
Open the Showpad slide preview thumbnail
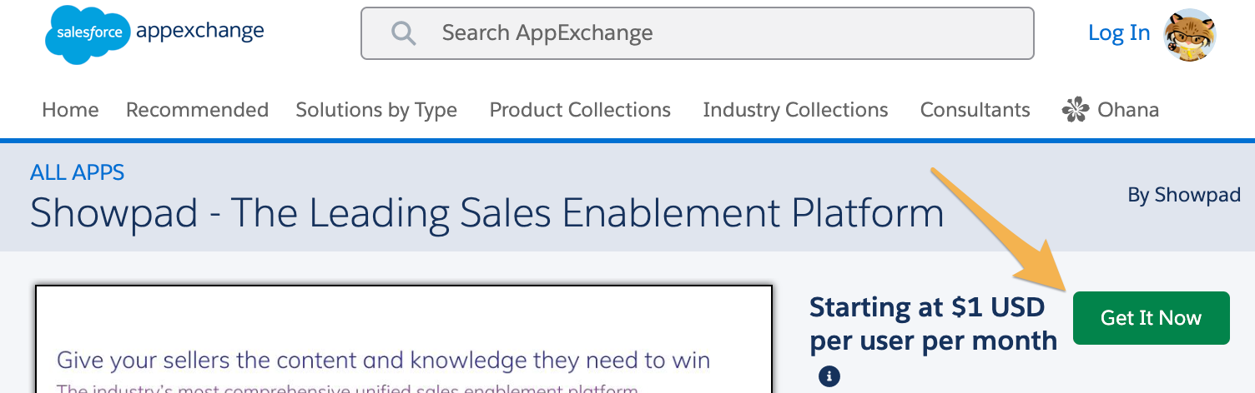[x=403, y=339]
